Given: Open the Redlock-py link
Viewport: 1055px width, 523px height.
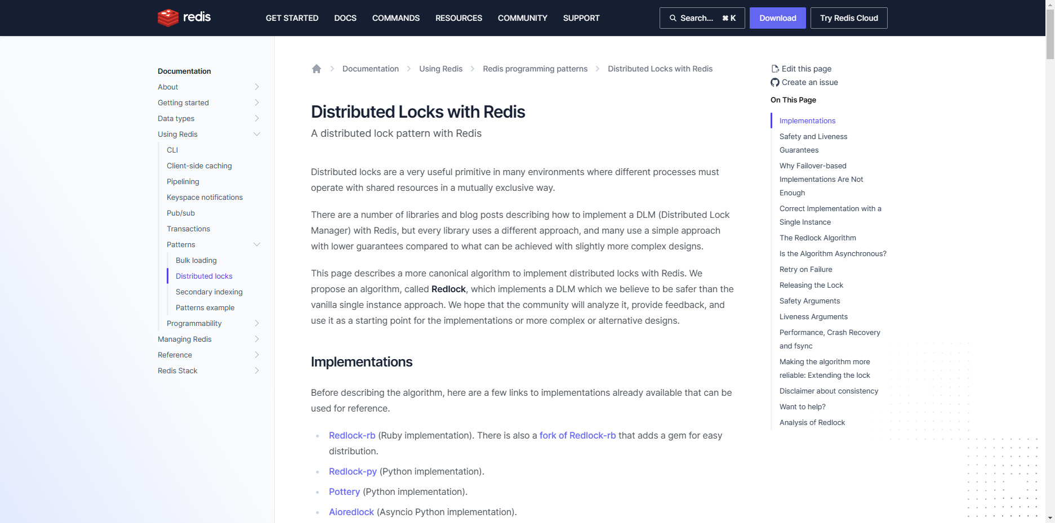Looking at the screenshot, I should 353,471.
